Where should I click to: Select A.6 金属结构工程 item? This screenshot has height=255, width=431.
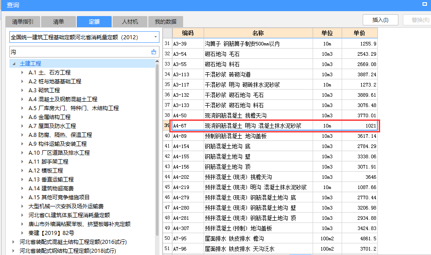point(50,117)
